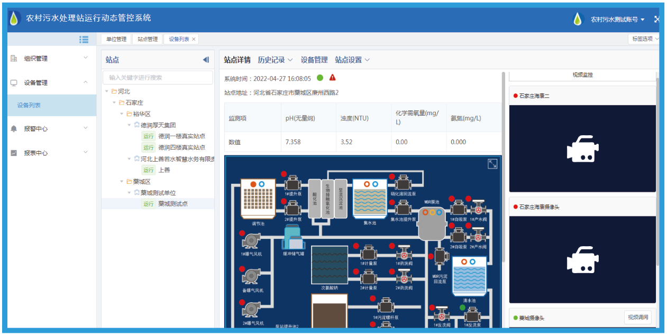Collapse the 石家庄 tree node
This screenshot has width=667, height=336.
tap(115, 102)
